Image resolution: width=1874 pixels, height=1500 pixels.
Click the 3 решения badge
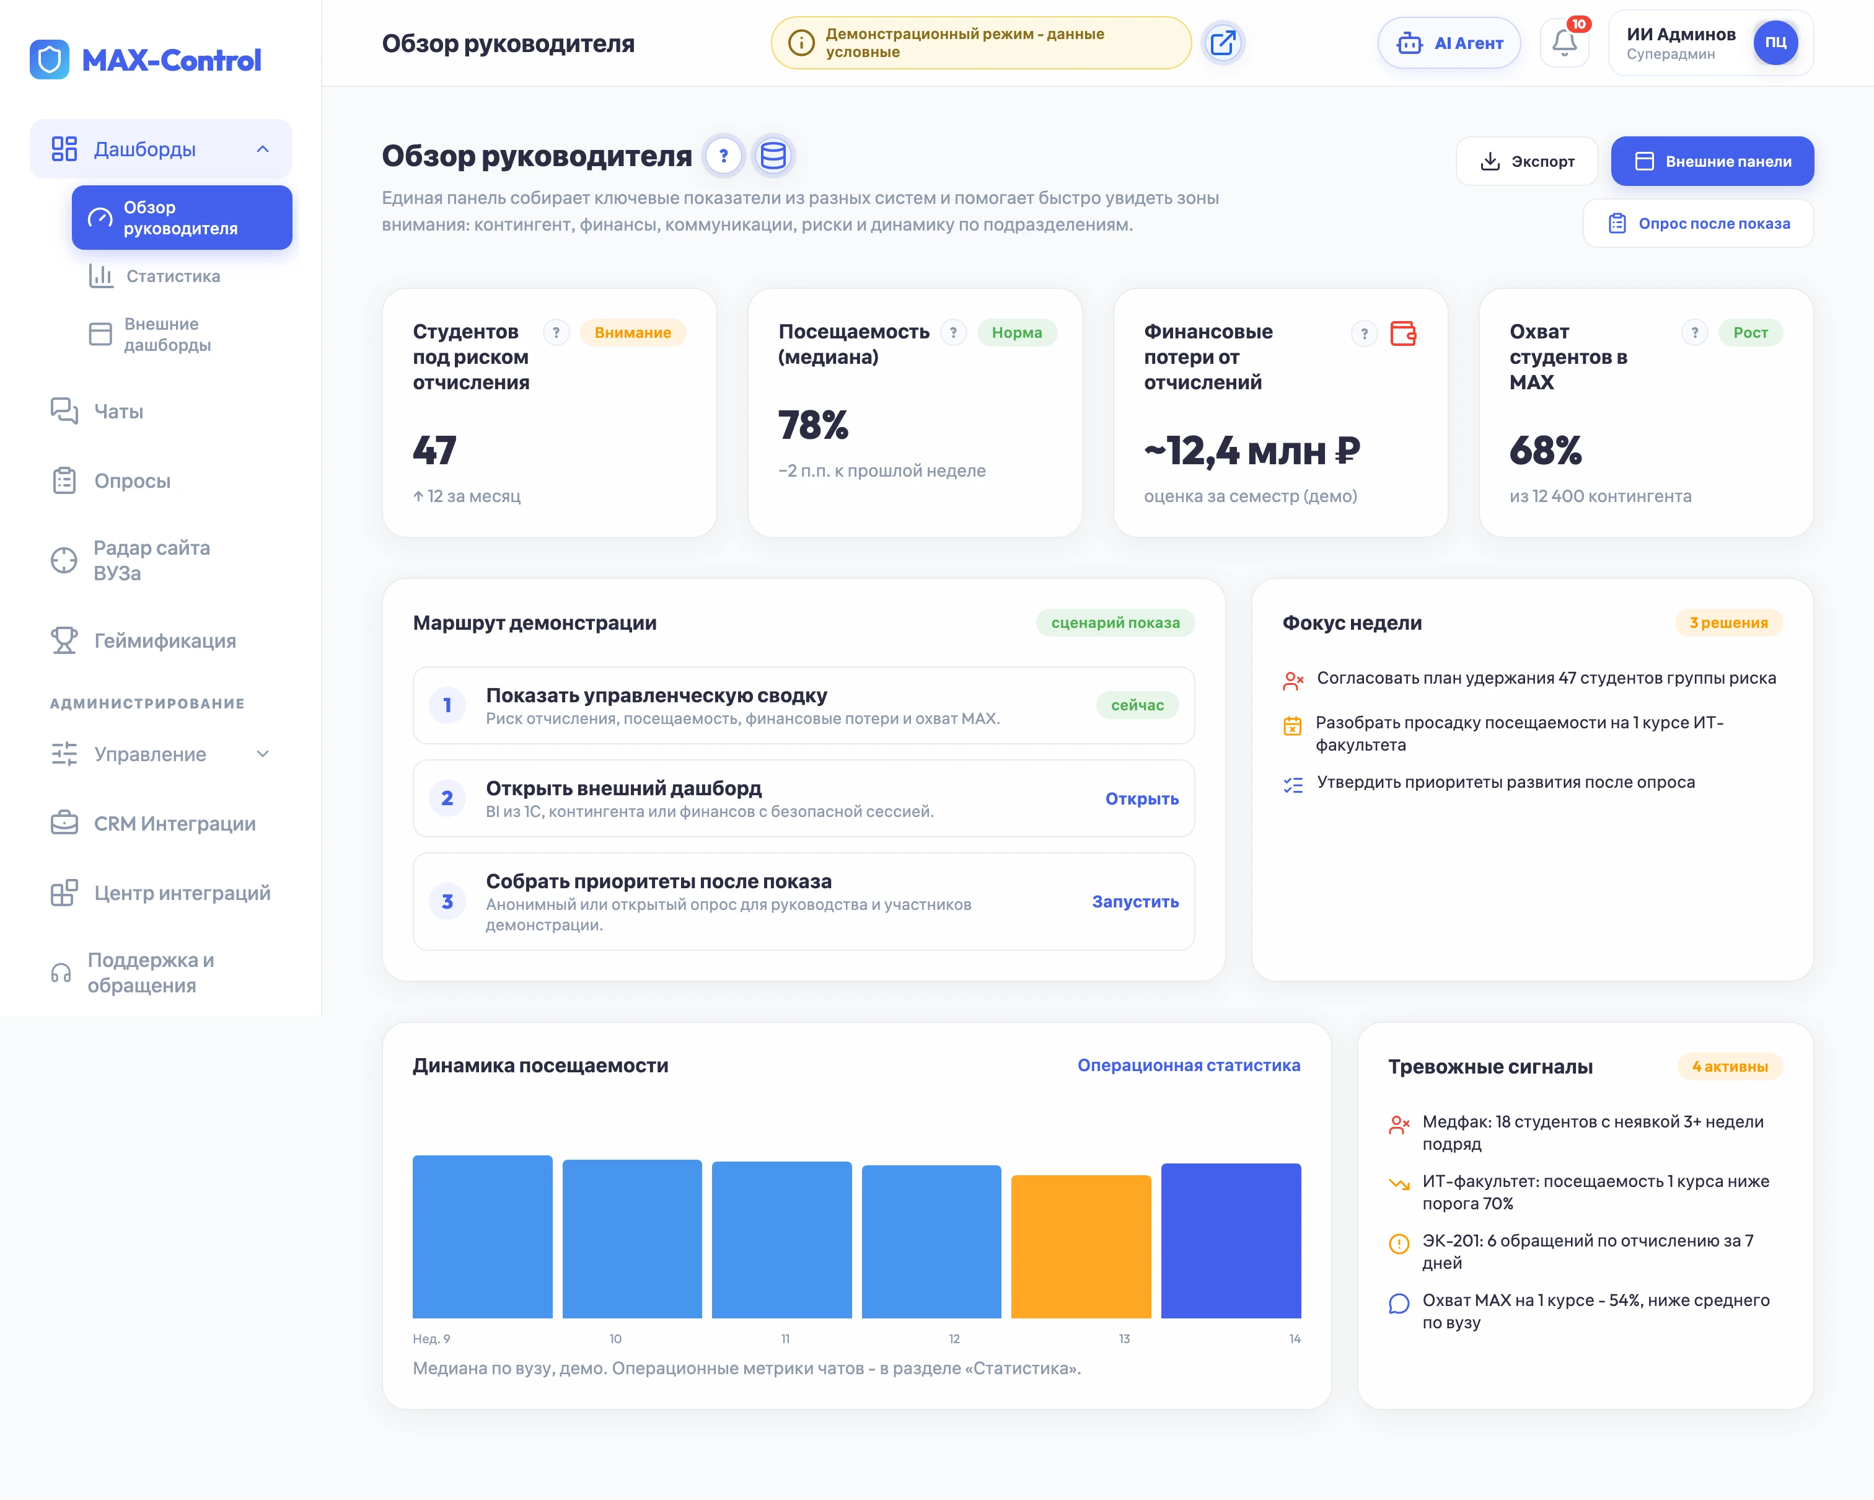point(1729,622)
